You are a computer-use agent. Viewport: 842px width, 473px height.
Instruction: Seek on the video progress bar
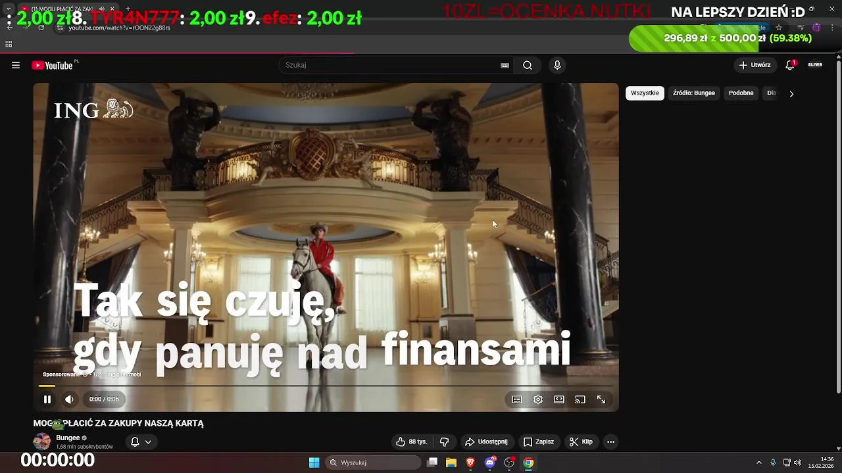[326, 386]
